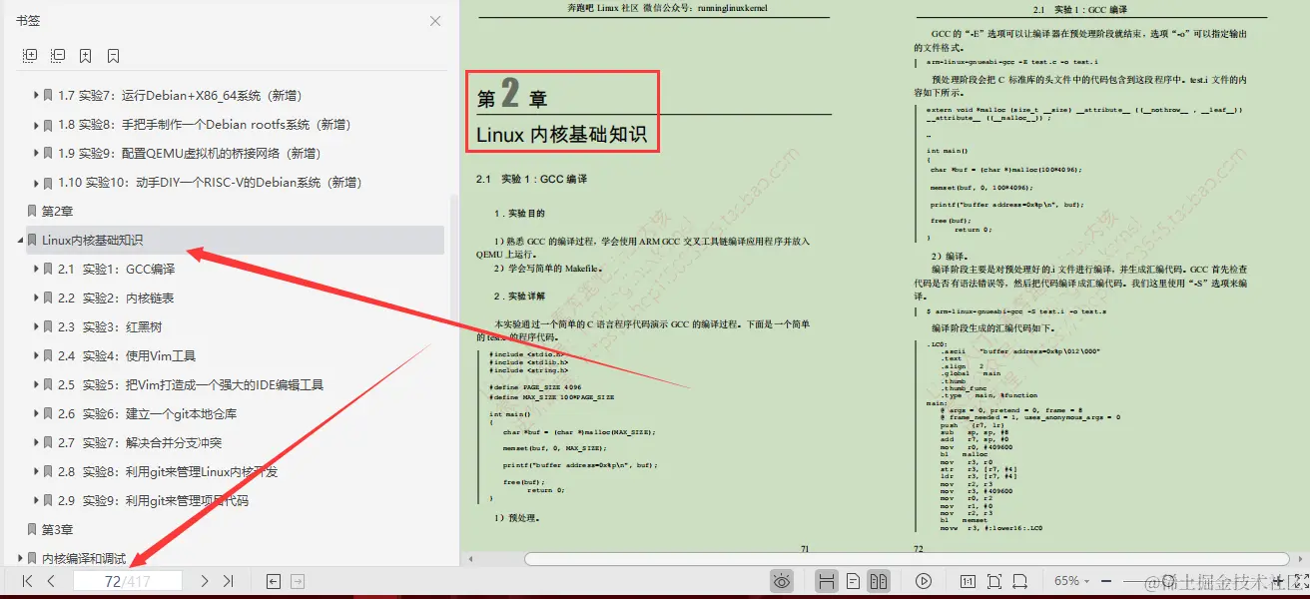Switch to two-page facing view icon
Screen dimensions: 1310x599
point(880,580)
